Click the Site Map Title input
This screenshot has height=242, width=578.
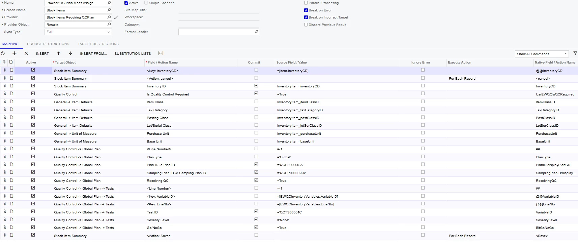[219, 10]
